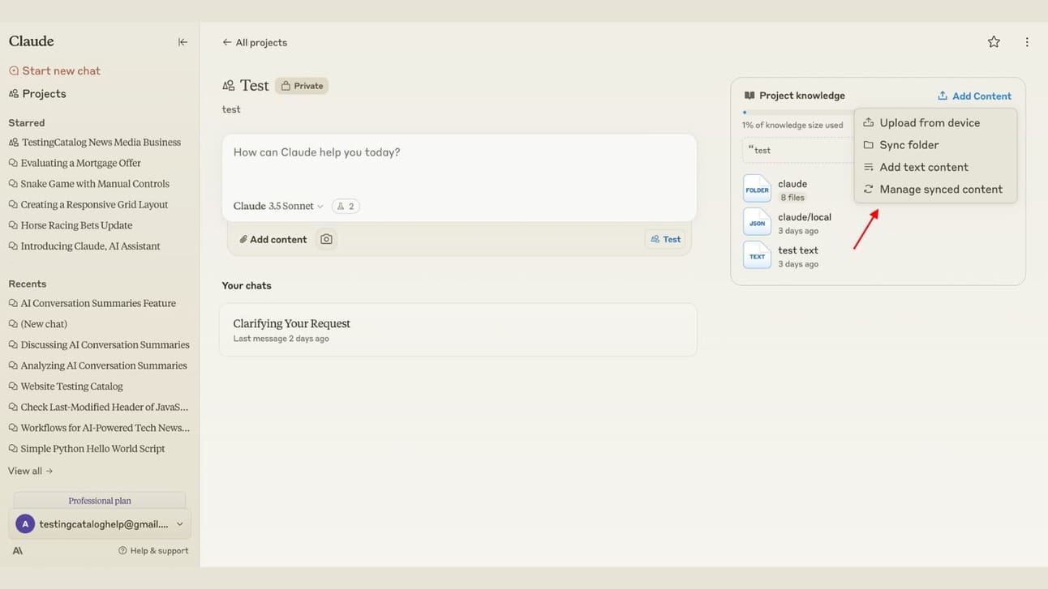Viewport: 1048px width, 589px height.
Task: Open Creating a Responsive Grid Layout chat
Action: [x=94, y=205]
